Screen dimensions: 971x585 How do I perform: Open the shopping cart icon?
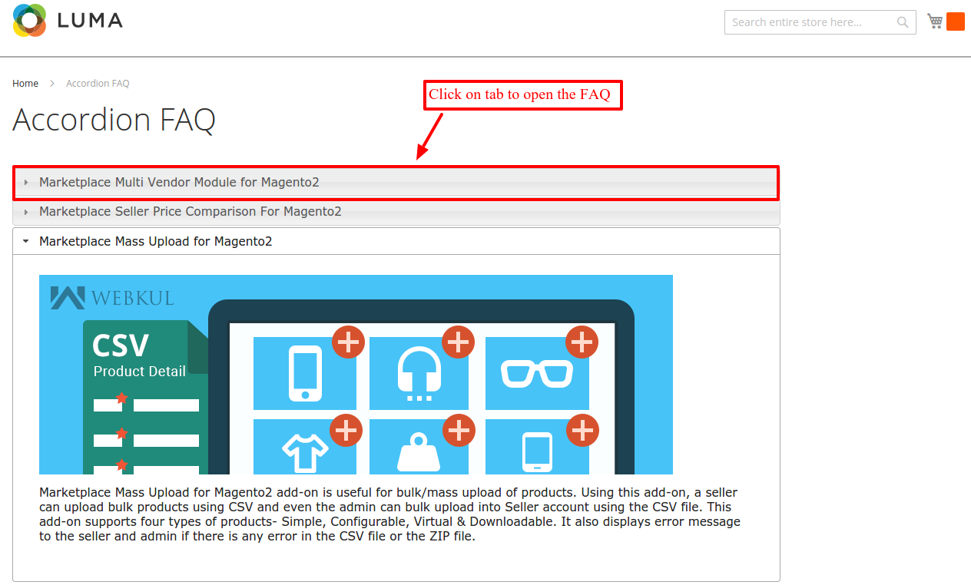coord(934,21)
